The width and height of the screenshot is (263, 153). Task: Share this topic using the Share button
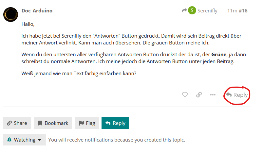click(x=17, y=123)
